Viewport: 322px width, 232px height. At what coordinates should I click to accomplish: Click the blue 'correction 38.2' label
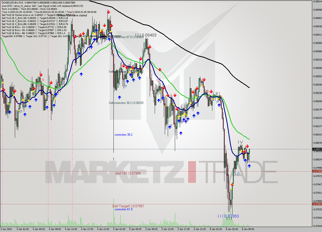click(x=123, y=135)
